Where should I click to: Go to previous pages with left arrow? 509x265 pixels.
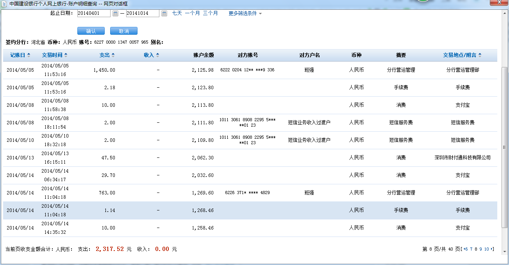coord(464,249)
